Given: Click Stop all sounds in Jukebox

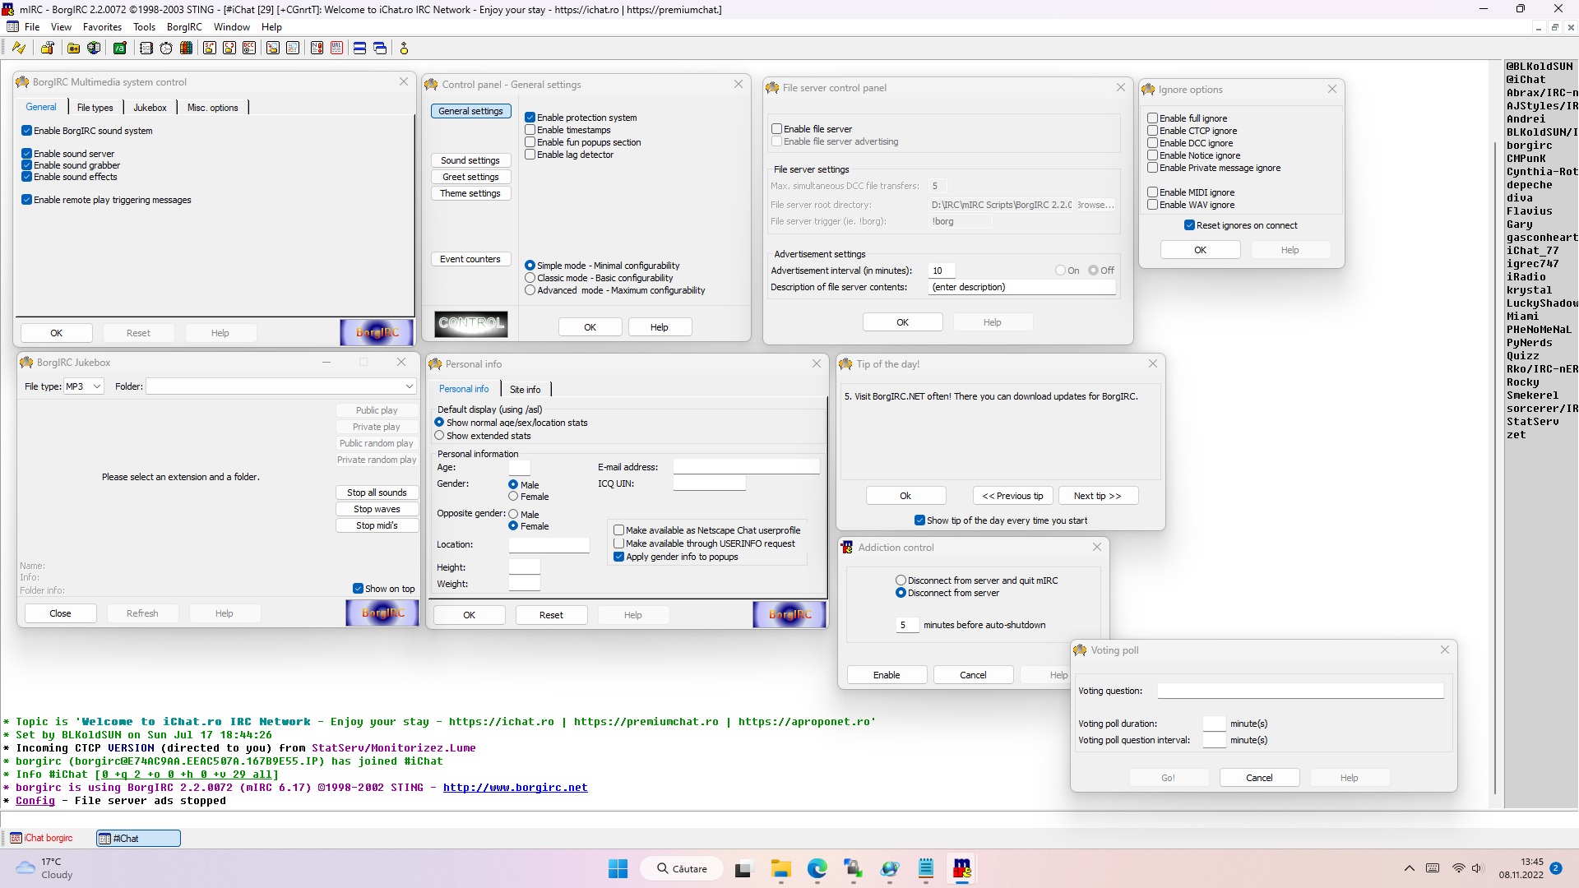Looking at the screenshot, I should (377, 493).
